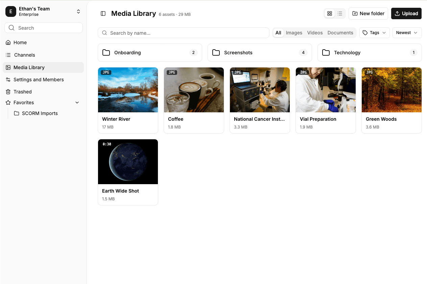
Task: Open the Winter River thumbnail
Action: pos(128,90)
